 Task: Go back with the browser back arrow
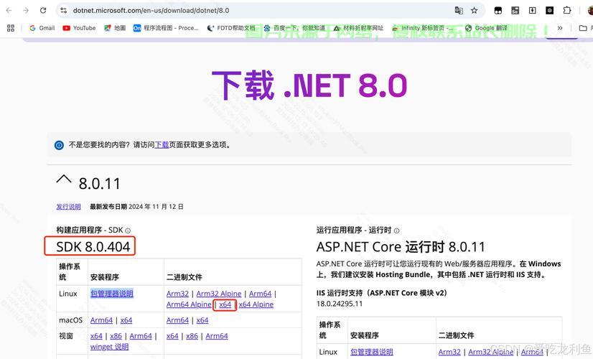point(9,11)
